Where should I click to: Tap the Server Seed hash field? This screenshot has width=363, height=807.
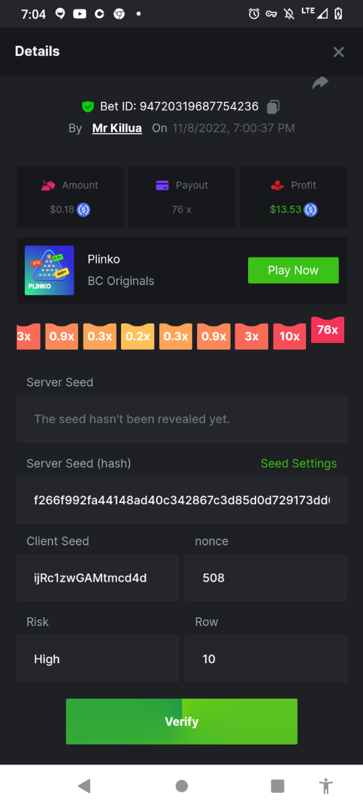(182, 500)
